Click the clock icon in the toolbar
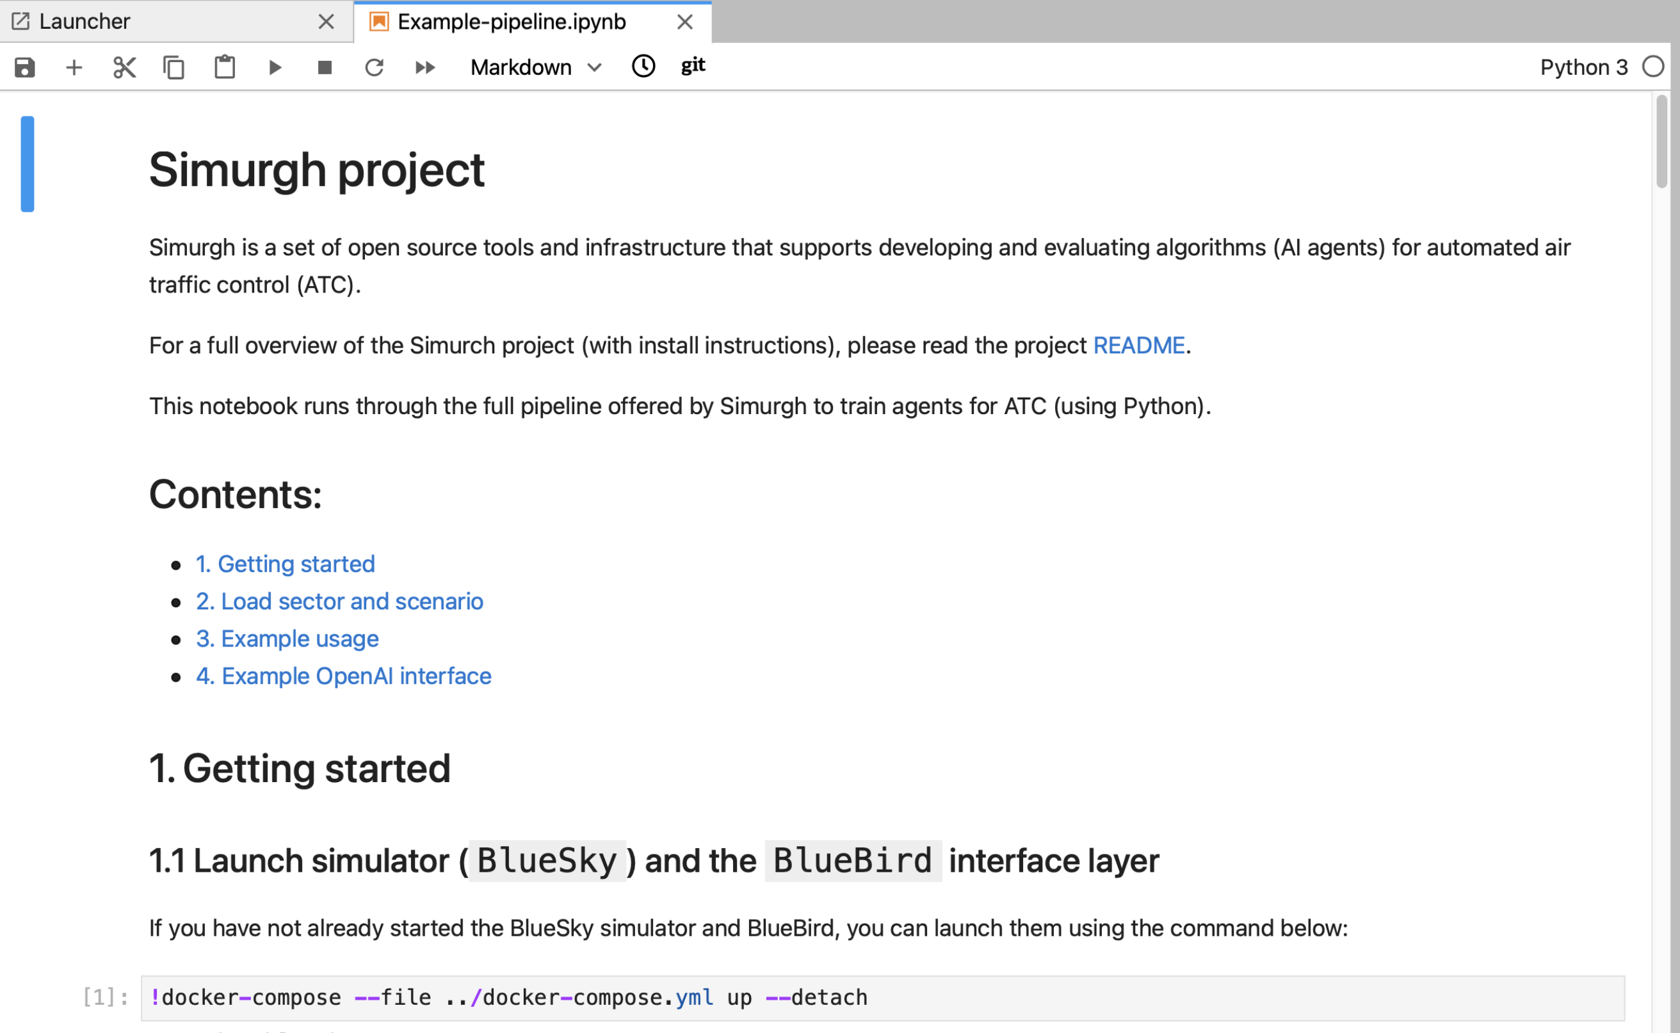Viewport: 1680px width, 1033px height. click(x=643, y=67)
